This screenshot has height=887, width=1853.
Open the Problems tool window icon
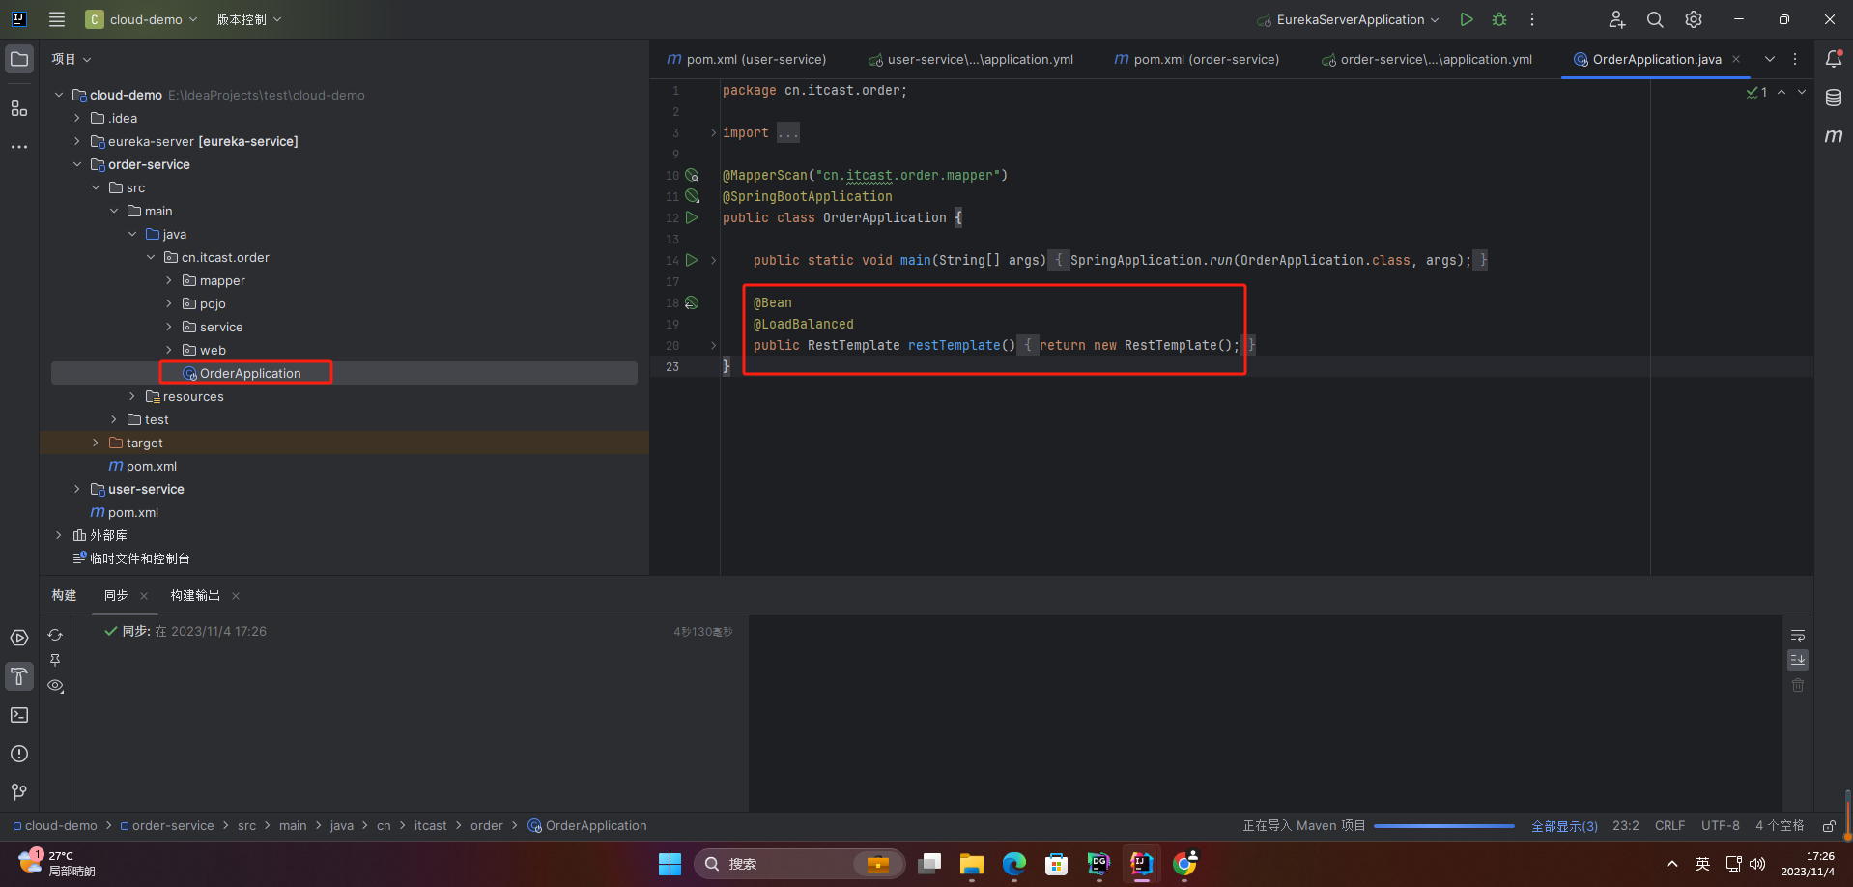click(19, 754)
